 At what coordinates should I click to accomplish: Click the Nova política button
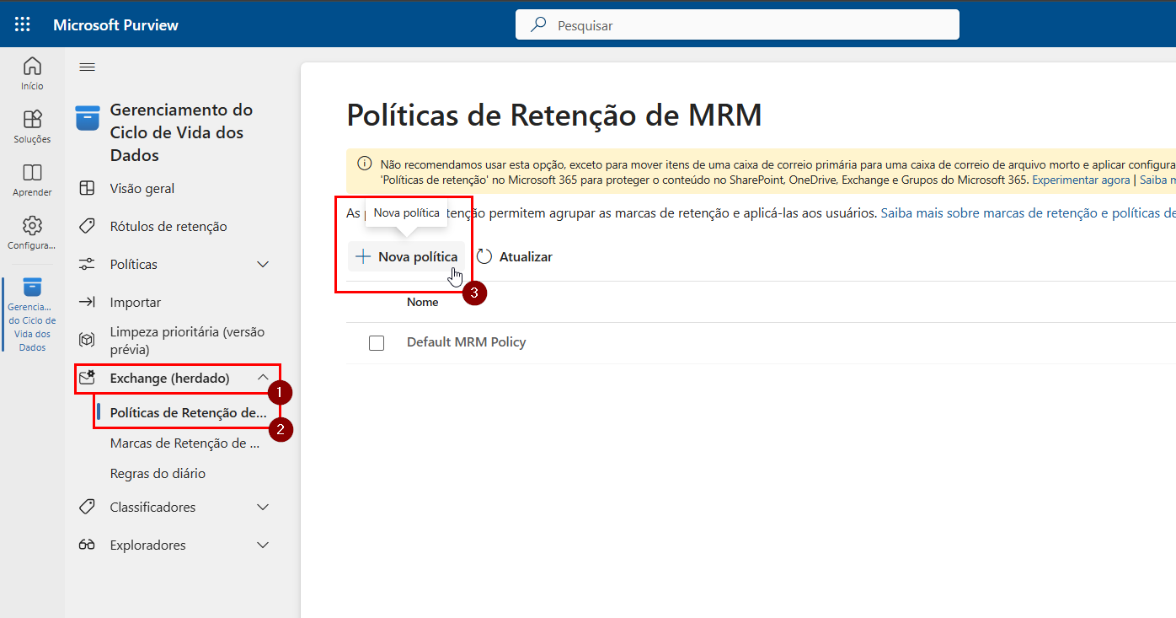coord(407,256)
